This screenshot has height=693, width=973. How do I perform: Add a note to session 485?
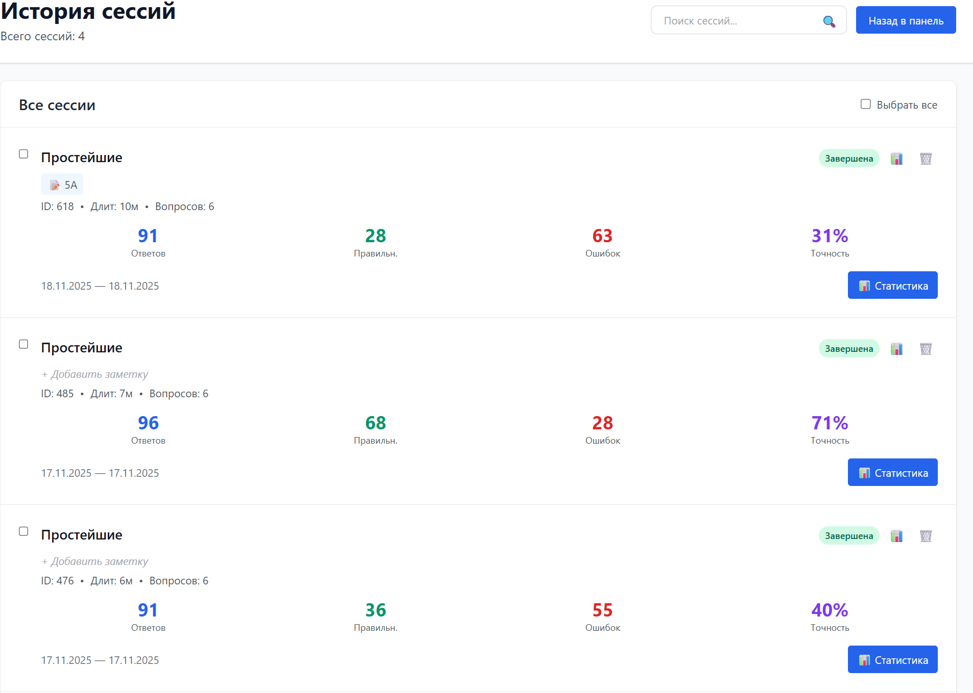[x=95, y=374]
